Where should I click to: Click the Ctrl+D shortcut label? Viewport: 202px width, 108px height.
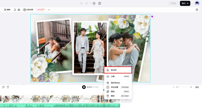pos(126,92)
